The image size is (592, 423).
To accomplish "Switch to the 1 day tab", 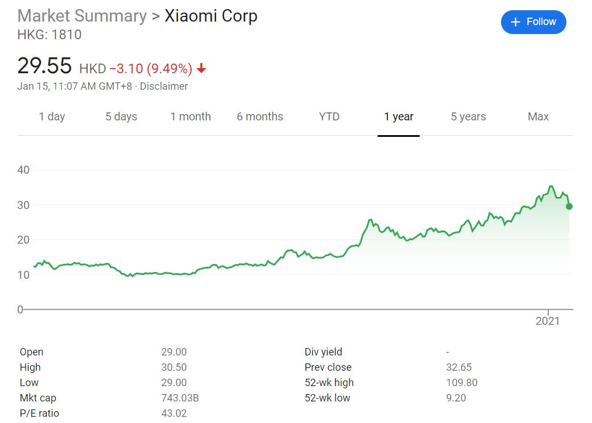I will click(52, 116).
